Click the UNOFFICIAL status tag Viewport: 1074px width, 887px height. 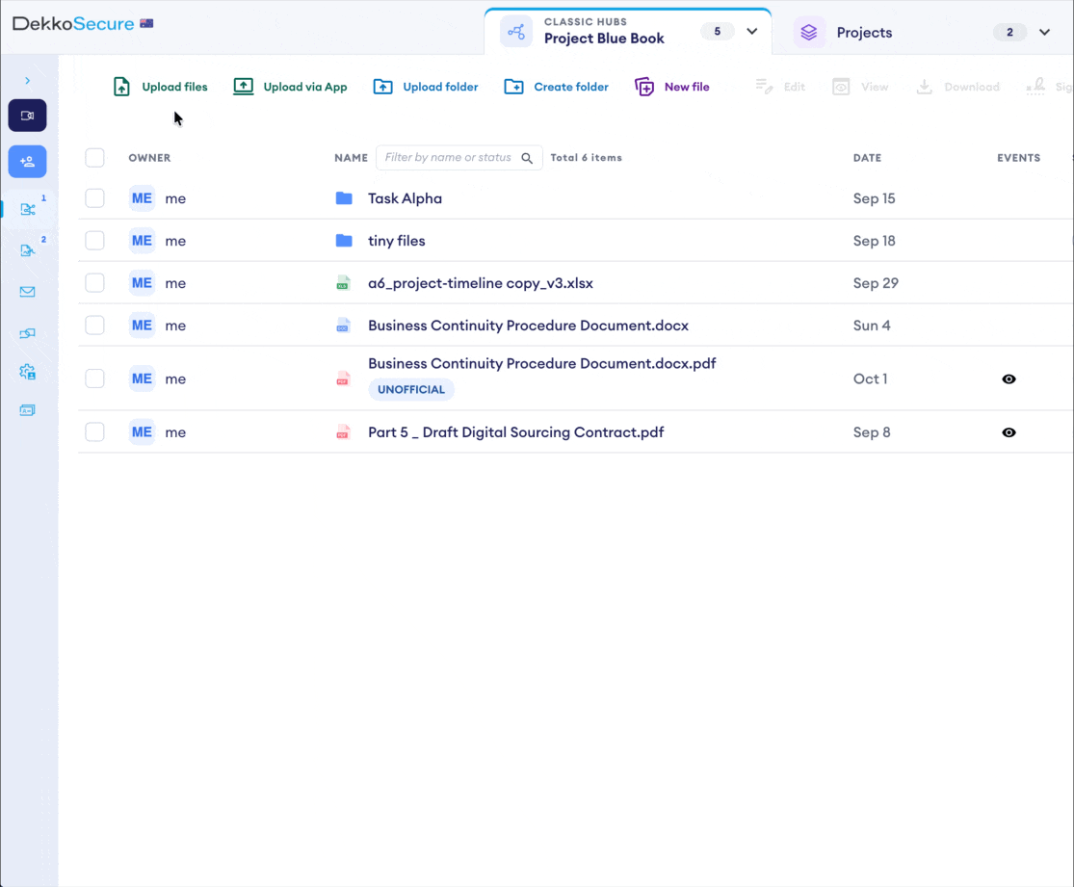[x=411, y=390]
